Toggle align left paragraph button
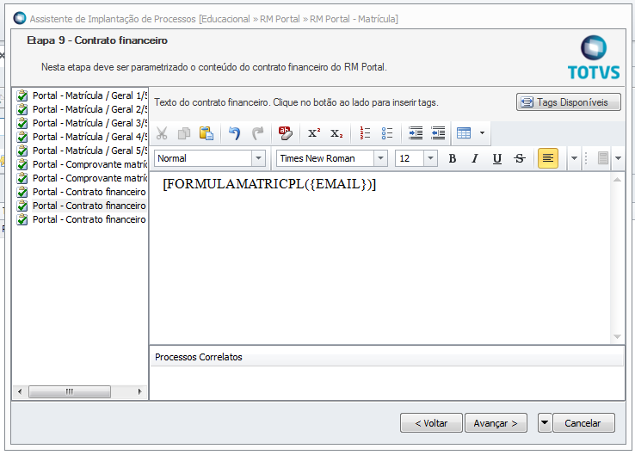The height and width of the screenshot is (455, 635). click(547, 158)
